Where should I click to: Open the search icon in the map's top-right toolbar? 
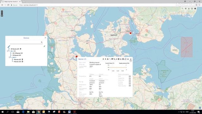pos(182,9)
